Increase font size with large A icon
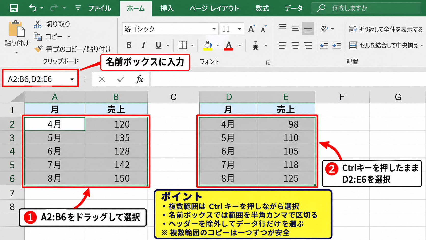The image size is (426, 240). [x=251, y=29]
